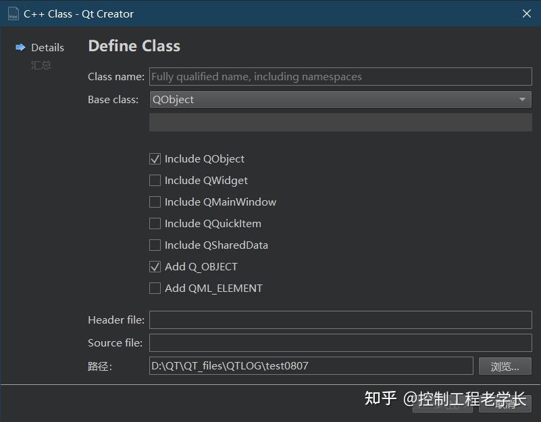Enable the Include QQuickItem checkbox
The image size is (541, 422).
155,223
